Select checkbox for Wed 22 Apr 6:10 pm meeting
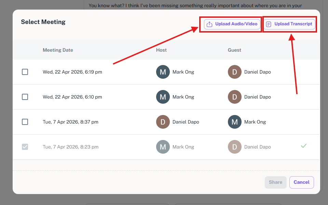Image resolution: width=328 pixels, height=205 pixels. tap(25, 97)
